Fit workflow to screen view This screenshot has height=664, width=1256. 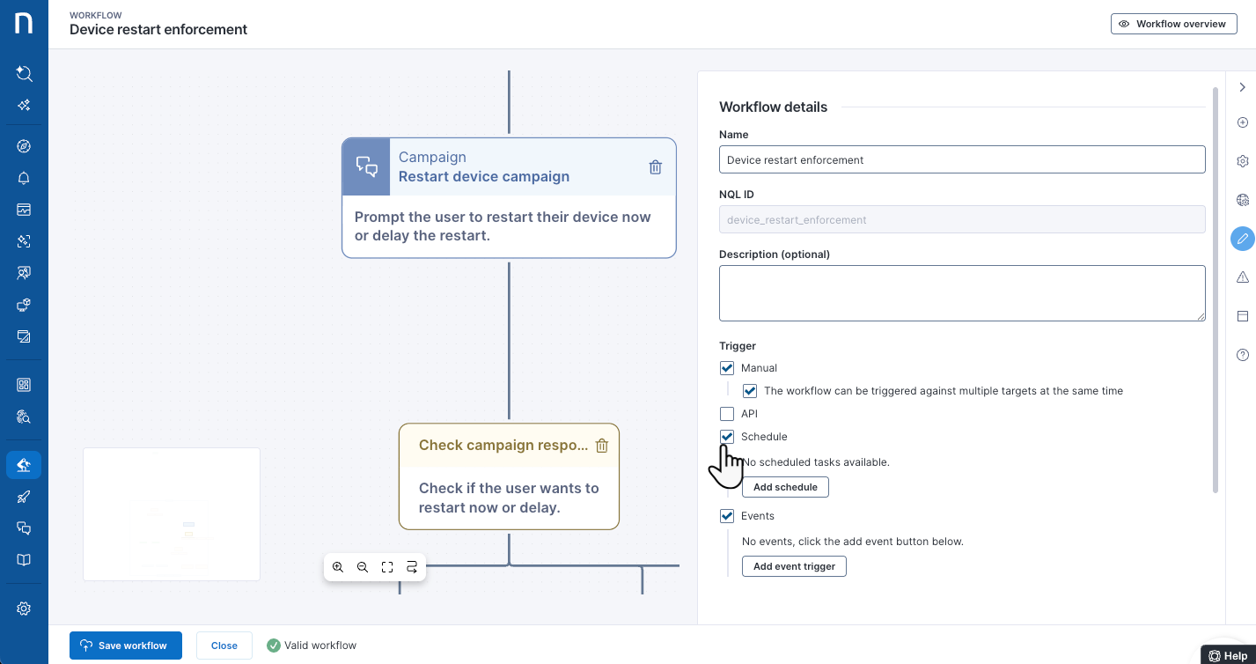[387, 568]
